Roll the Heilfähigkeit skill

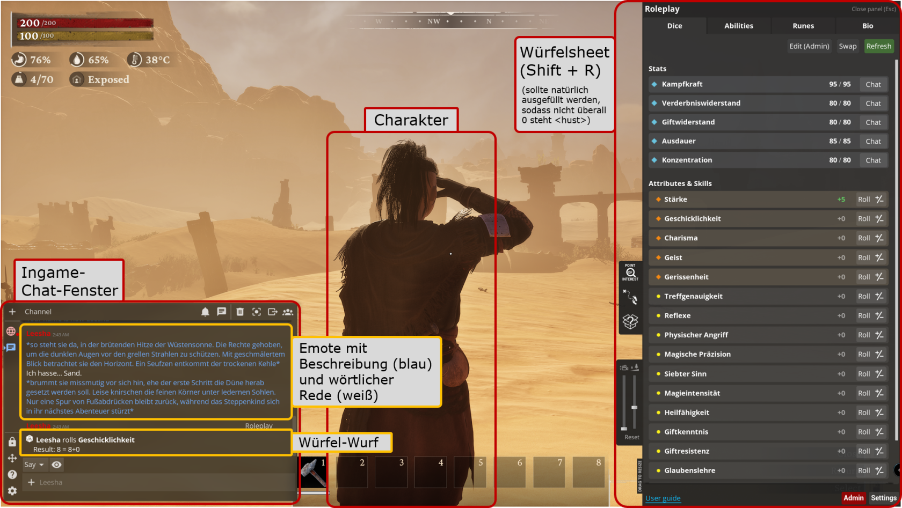tap(864, 413)
